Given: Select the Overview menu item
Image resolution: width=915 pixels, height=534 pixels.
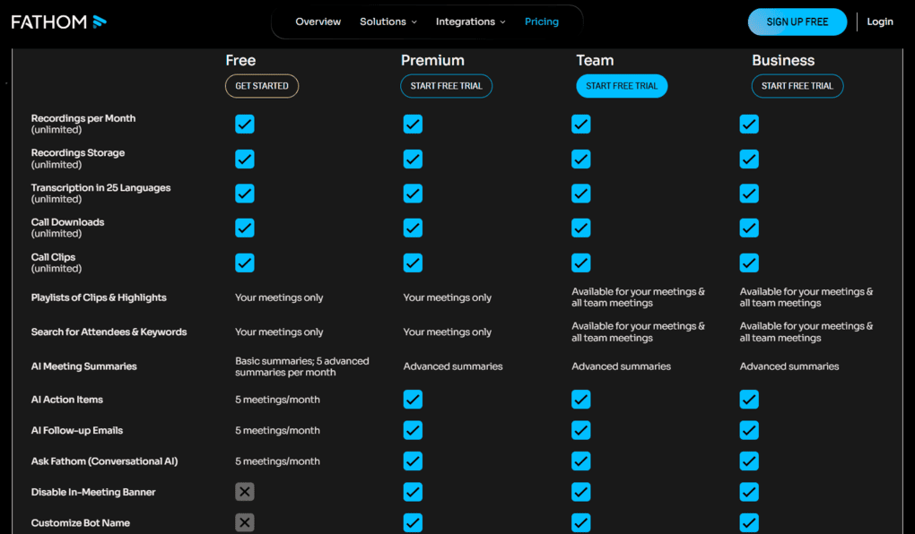Looking at the screenshot, I should click(x=318, y=22).
